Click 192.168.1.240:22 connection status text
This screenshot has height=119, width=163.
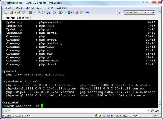coord(16,116)
